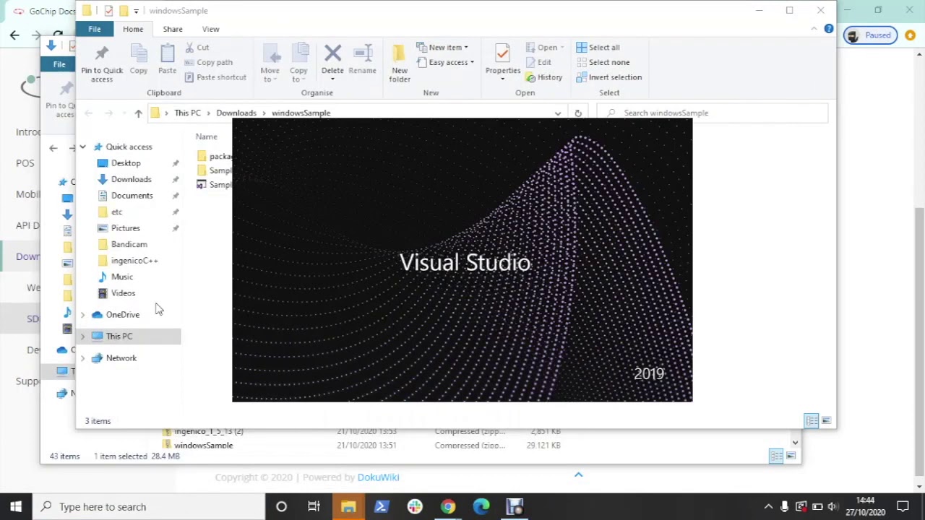925x520 pixels.
Task: Click the This PC breadcrumb in the address bar
Action: point(187,113)
